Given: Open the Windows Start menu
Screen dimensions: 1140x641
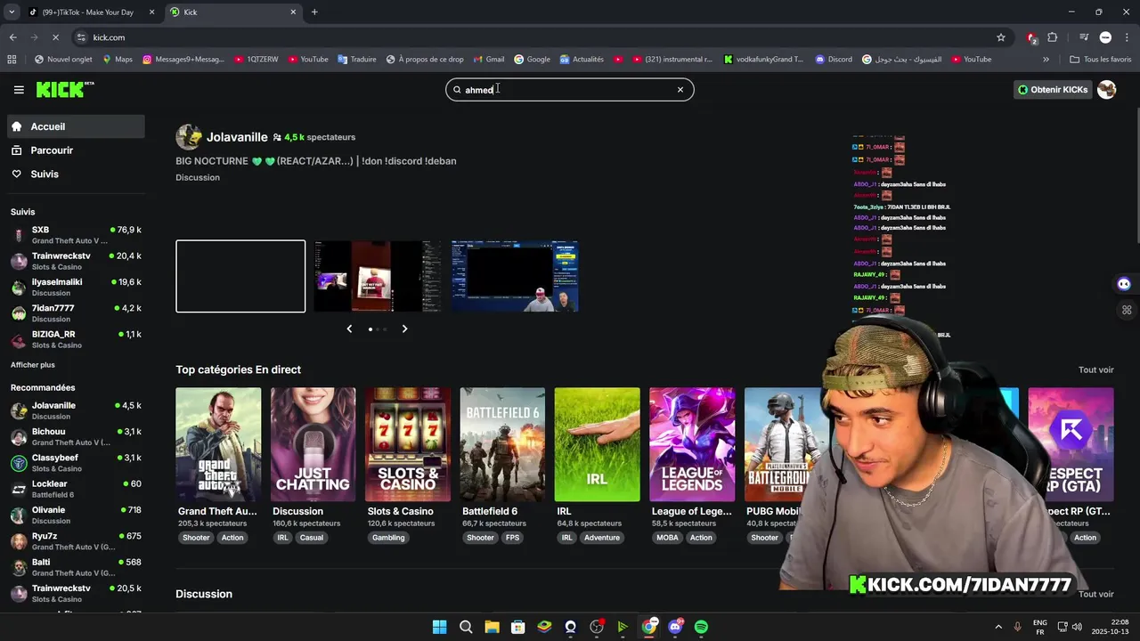Looking at the screenshot, I should [439, 627].
